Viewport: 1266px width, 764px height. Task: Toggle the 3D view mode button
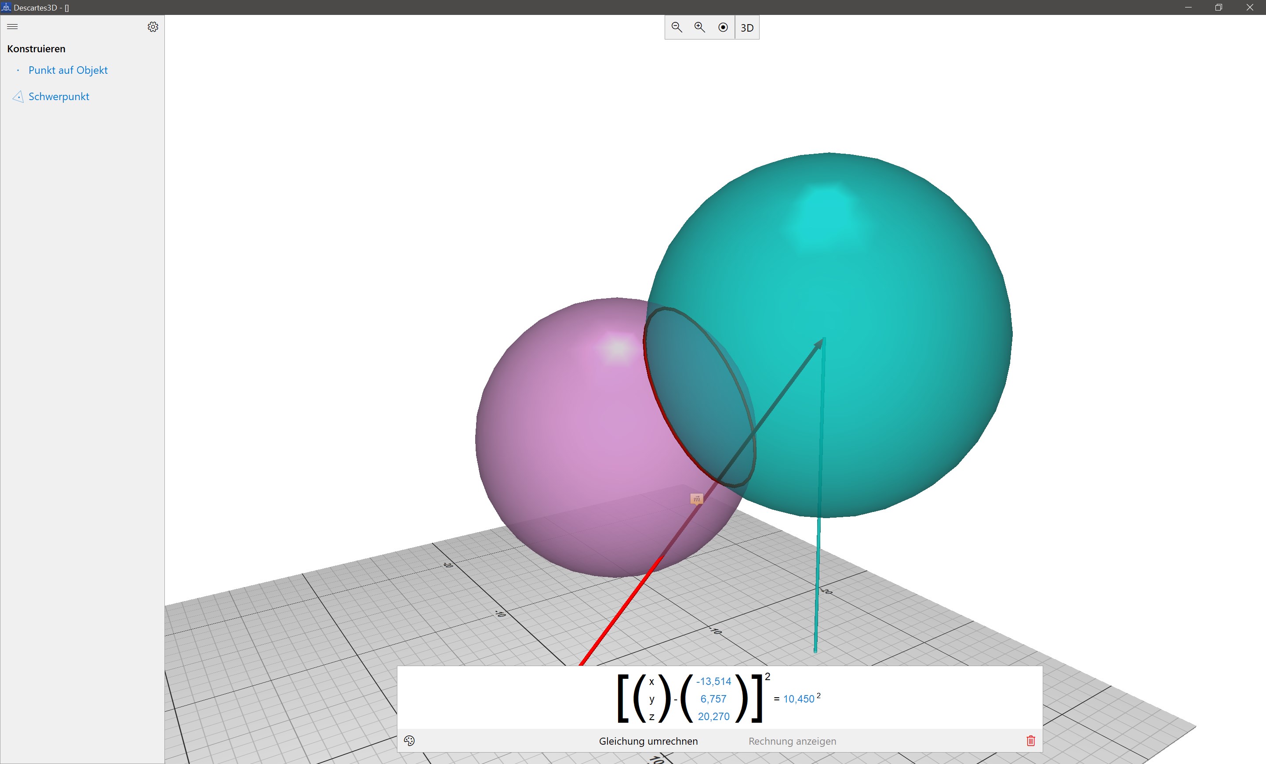[x=747, y=28]
